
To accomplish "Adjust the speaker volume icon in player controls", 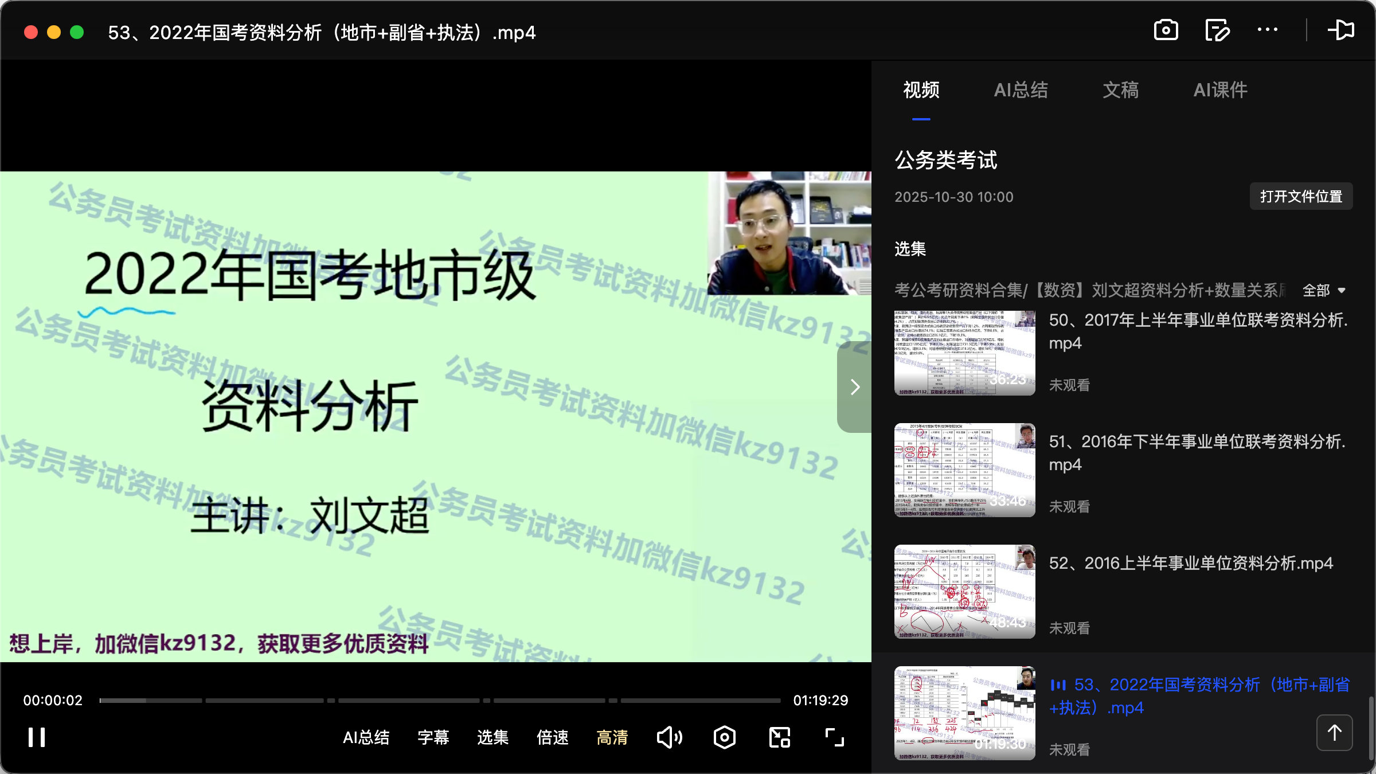I will 669,737.
